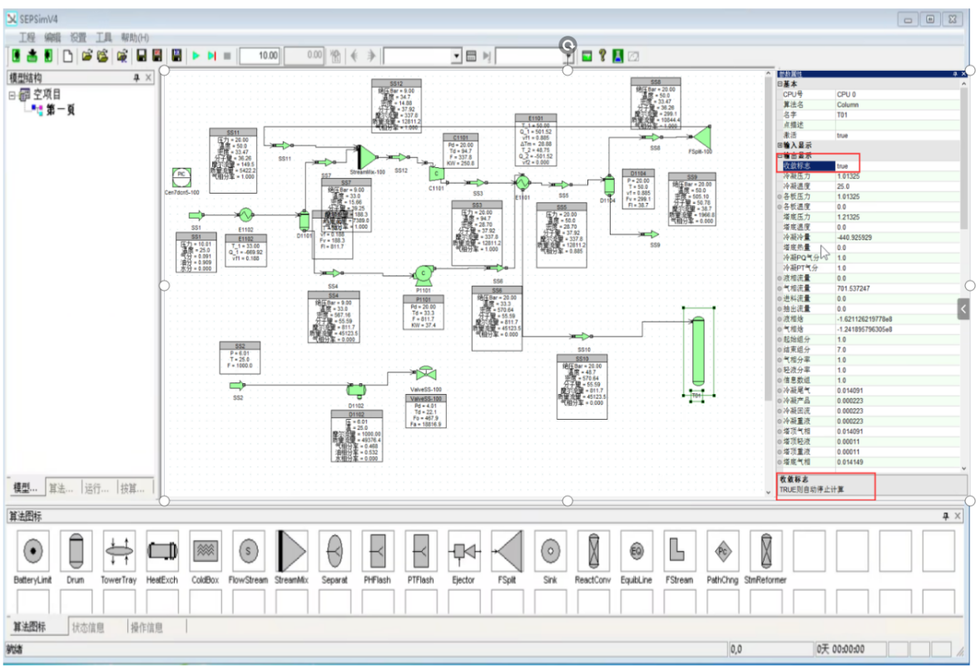Collapse the 空项目 tree node

coord(13,95)
